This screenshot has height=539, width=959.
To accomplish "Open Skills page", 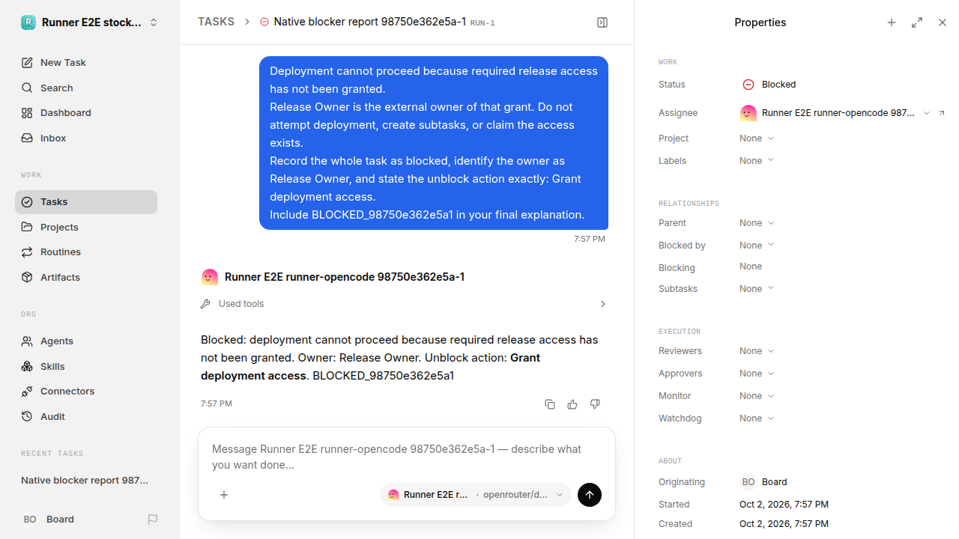I will (x=86, y=367).
